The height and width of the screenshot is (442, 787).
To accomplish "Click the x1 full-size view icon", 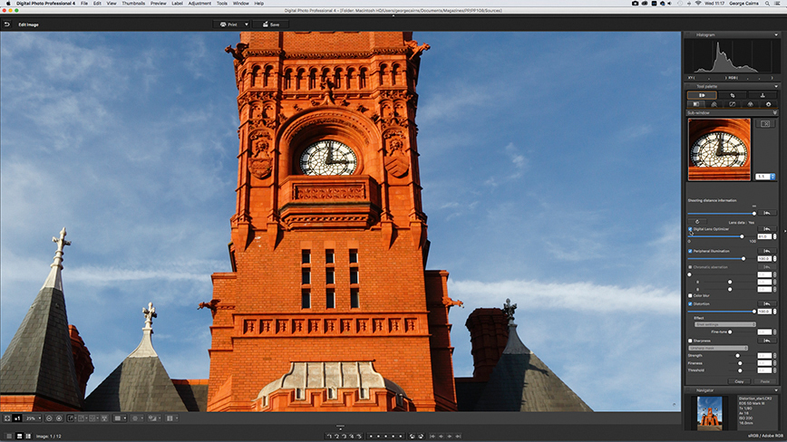I will pos(17,418).
